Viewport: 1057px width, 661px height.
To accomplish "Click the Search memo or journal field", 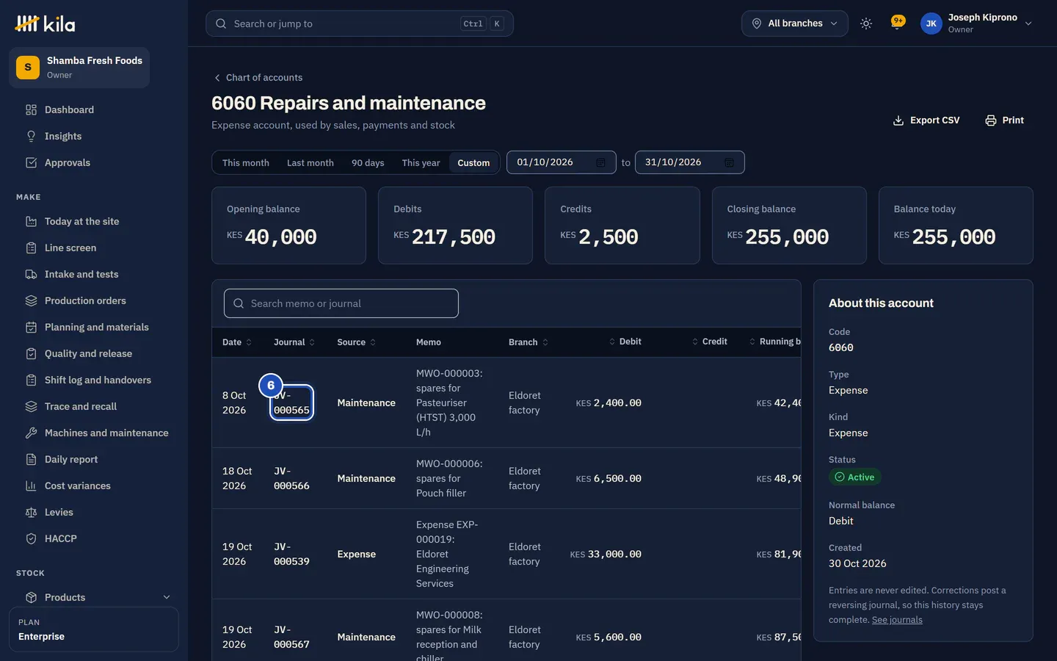I will click(x=341, y=303).
